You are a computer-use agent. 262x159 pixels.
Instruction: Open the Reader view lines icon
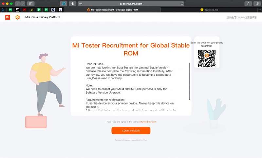click(81, 4)
